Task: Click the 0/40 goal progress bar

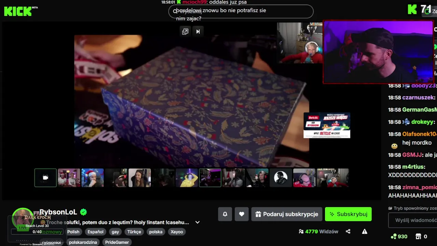Action: (x=37, y=232)
